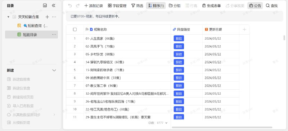This screenshot has height=131, width=288.
Task: Click the date cell in row 1
Action: [x=221, y=39]
